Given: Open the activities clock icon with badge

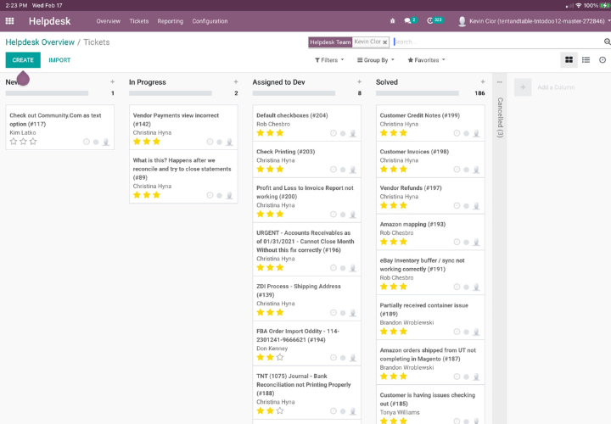Looking at the screenshot, I should coord(432,20).
